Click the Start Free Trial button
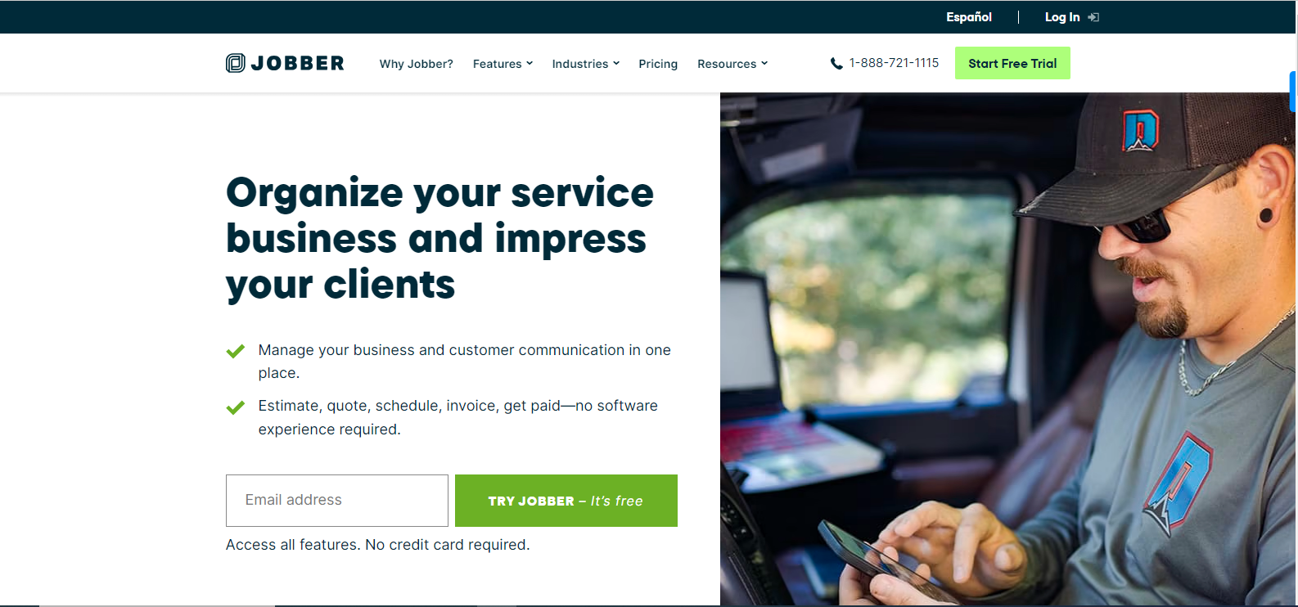This screenshot has height=607, width=1298. 1012,63
